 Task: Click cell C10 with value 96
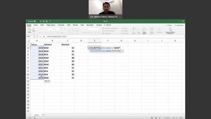pos(68,74)
